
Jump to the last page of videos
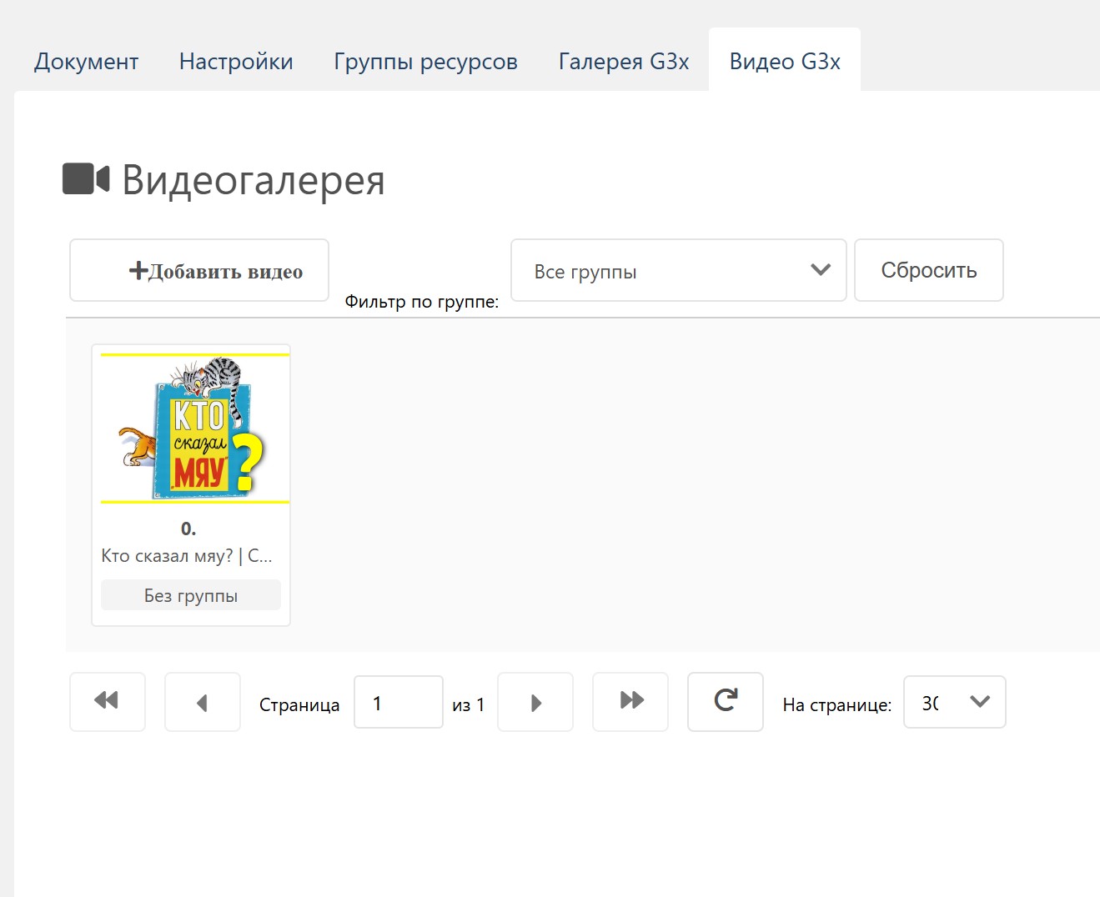pyautogui.click(x=630, y=701)
